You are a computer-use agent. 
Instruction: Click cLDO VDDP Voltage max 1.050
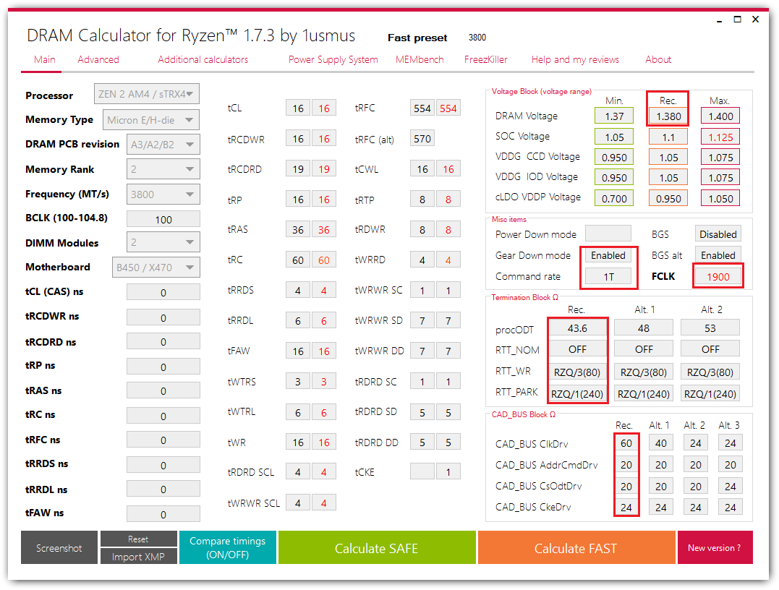pos(720,198)
